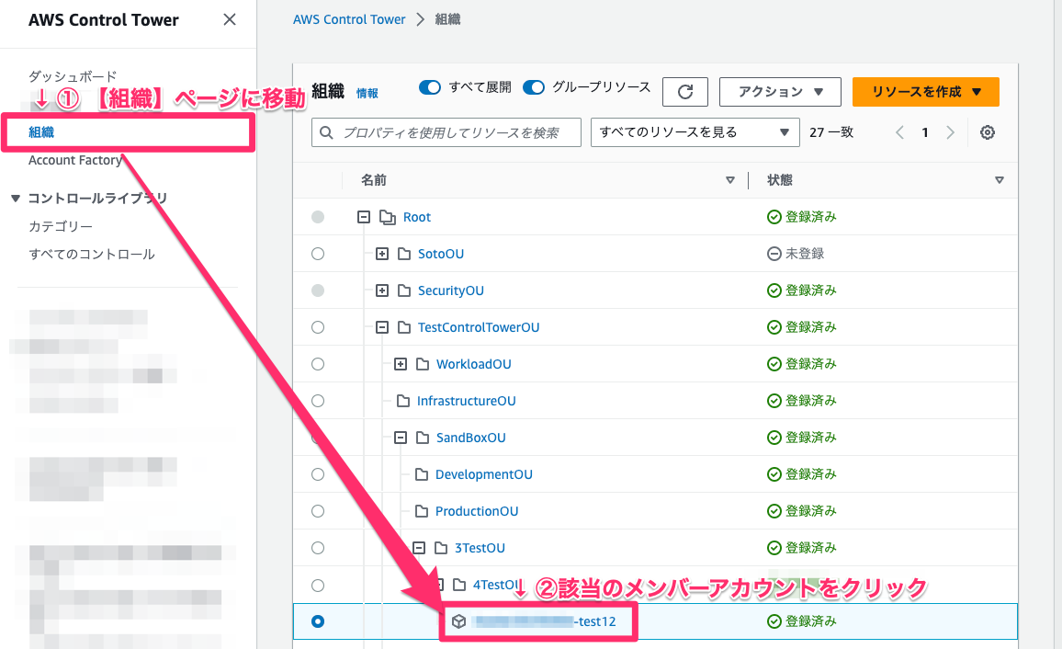Click the InfrastructureOU folder icon
Viewport: 1062px width, 649px height.
coord(403,401)
